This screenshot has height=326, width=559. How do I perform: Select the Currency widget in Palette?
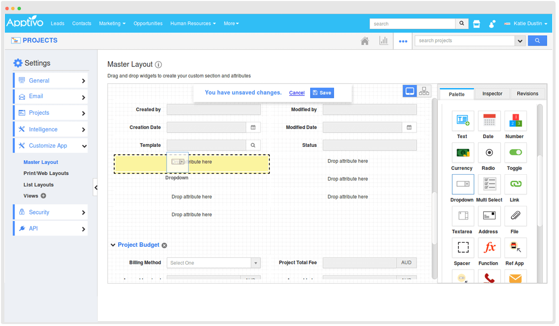click(x=462, y=153)
